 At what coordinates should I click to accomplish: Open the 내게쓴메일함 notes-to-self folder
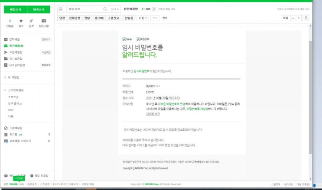pyautogui.click(x=17, y=65)
